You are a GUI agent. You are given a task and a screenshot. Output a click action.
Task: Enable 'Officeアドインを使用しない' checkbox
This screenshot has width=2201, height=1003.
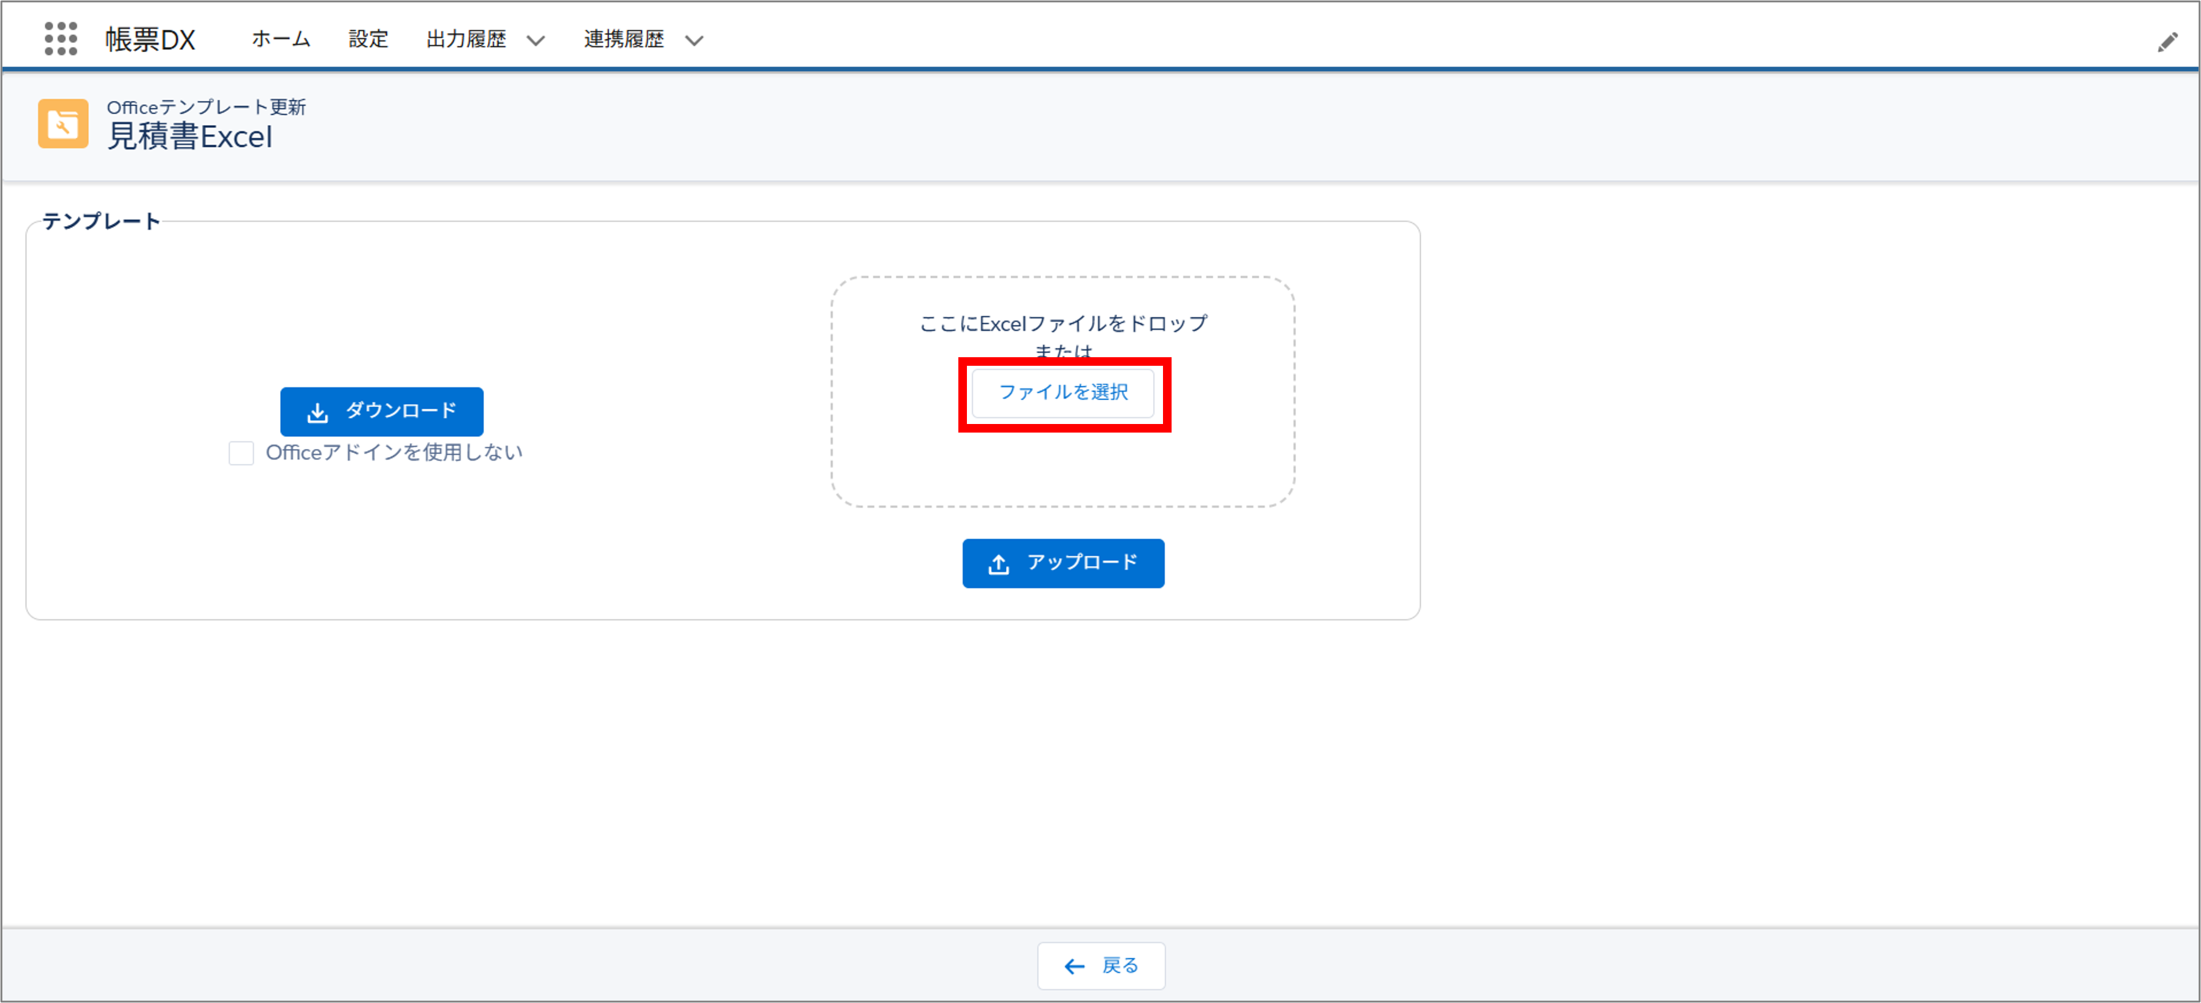coord(241,453)
